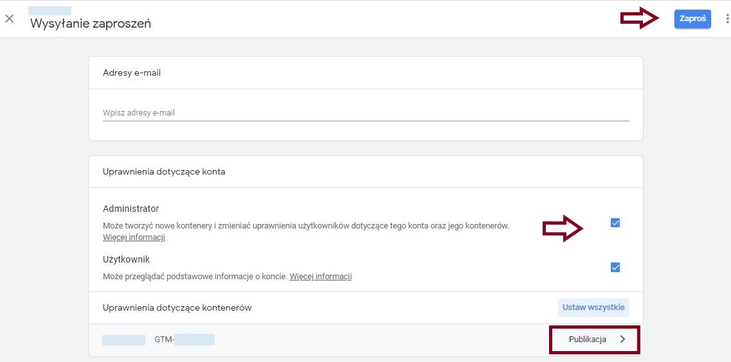This screenshot has height=362, width=731.
Task: Click the Wysyłanie zaproszeń page title
Action: (x=91, y=24)
